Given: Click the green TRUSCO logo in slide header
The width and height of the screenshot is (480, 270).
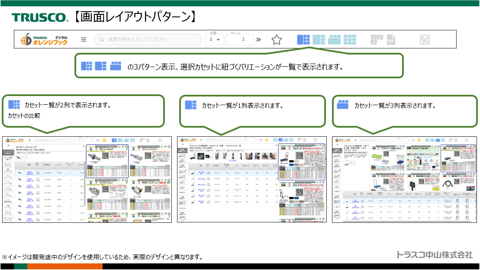Looking at the screenshot, I should [x=40, y=17].
